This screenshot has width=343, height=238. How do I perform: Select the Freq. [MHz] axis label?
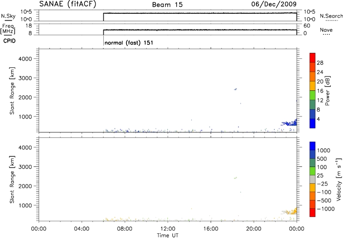tap(8, 29)
